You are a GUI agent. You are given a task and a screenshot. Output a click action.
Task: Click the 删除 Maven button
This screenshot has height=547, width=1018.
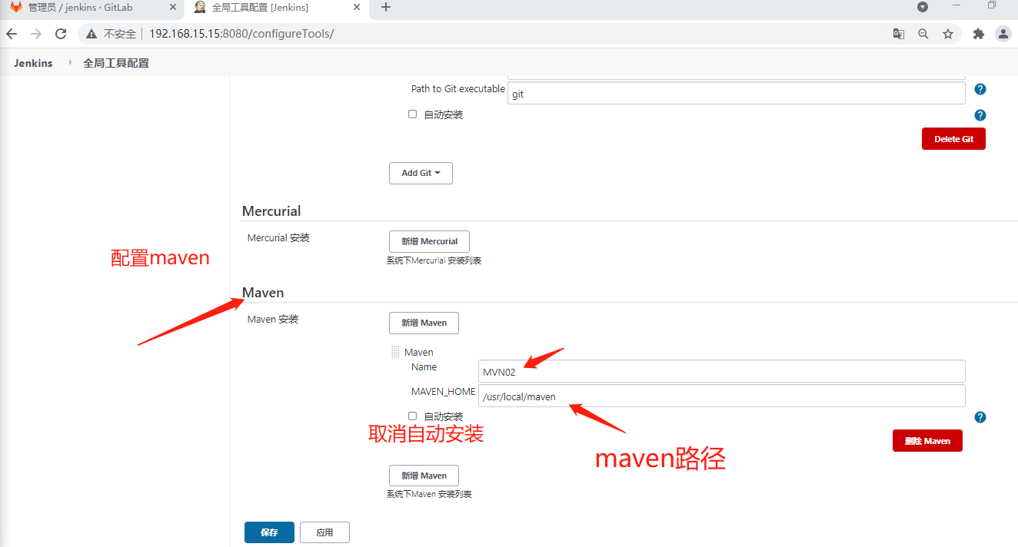(x=927, y=441)
